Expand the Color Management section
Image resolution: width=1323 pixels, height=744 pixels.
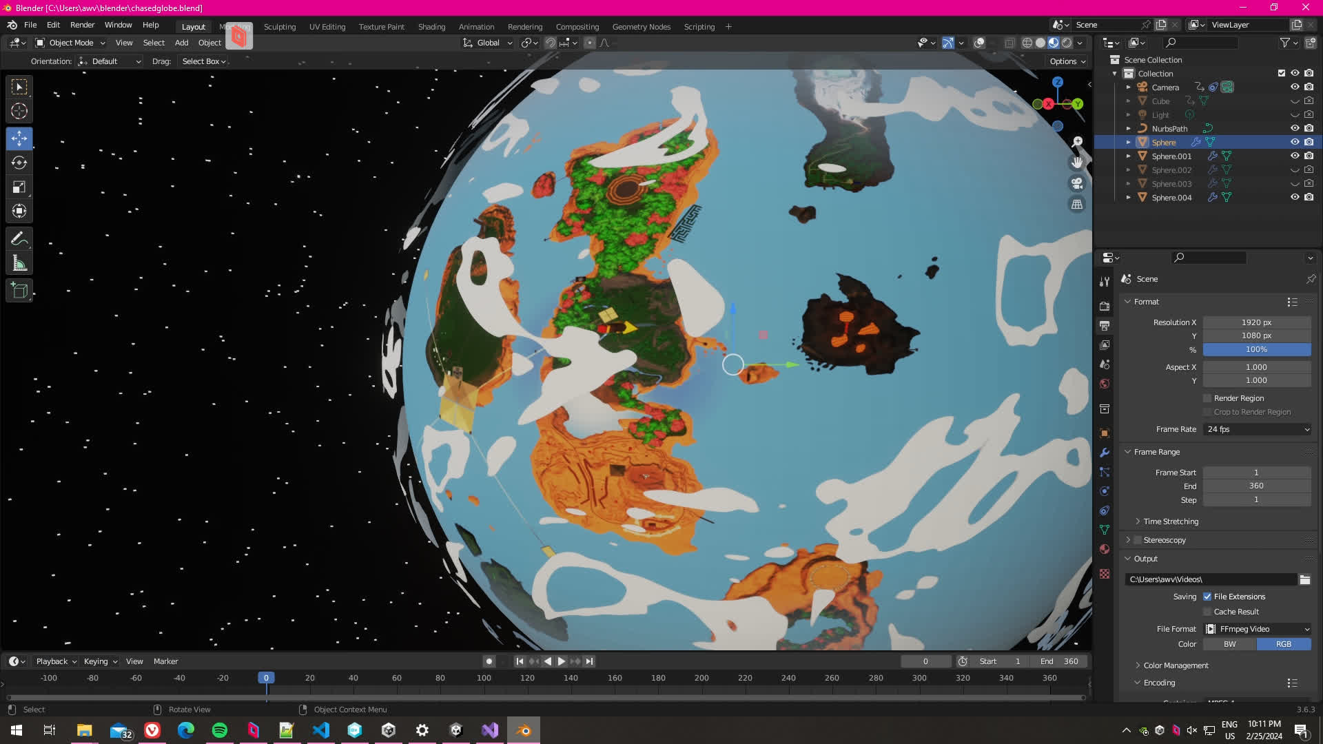1176,665
